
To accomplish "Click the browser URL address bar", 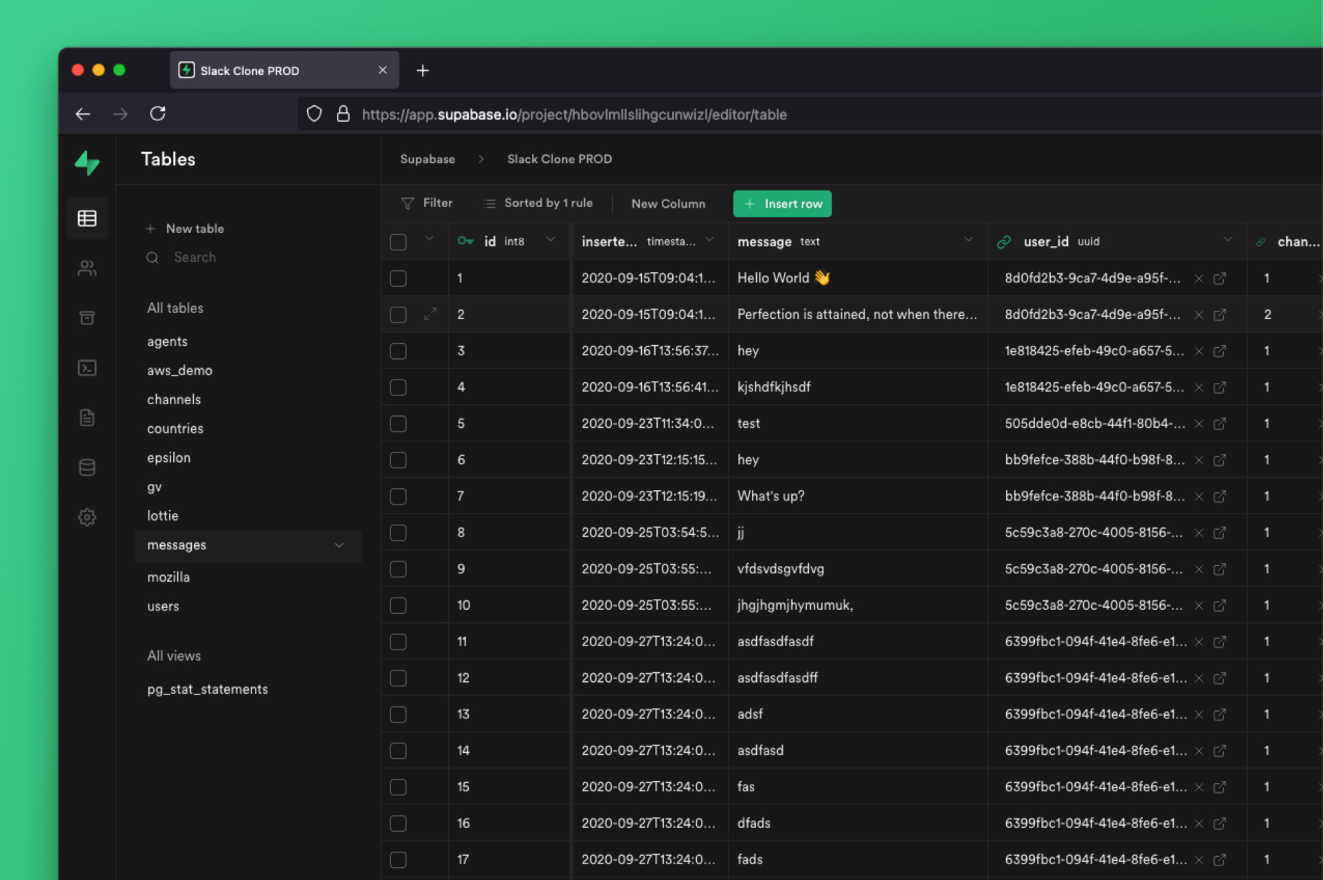I will [811, 114].
